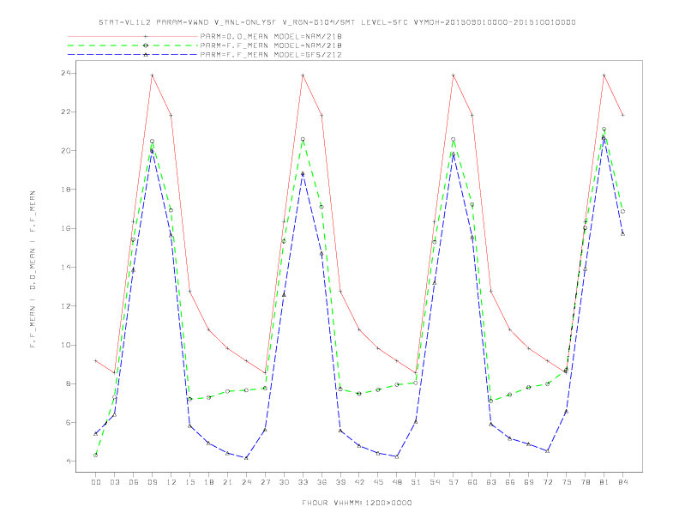The image size is (679, 525).
Task: Click x-axis tick label 48
Action: [397, 482]
